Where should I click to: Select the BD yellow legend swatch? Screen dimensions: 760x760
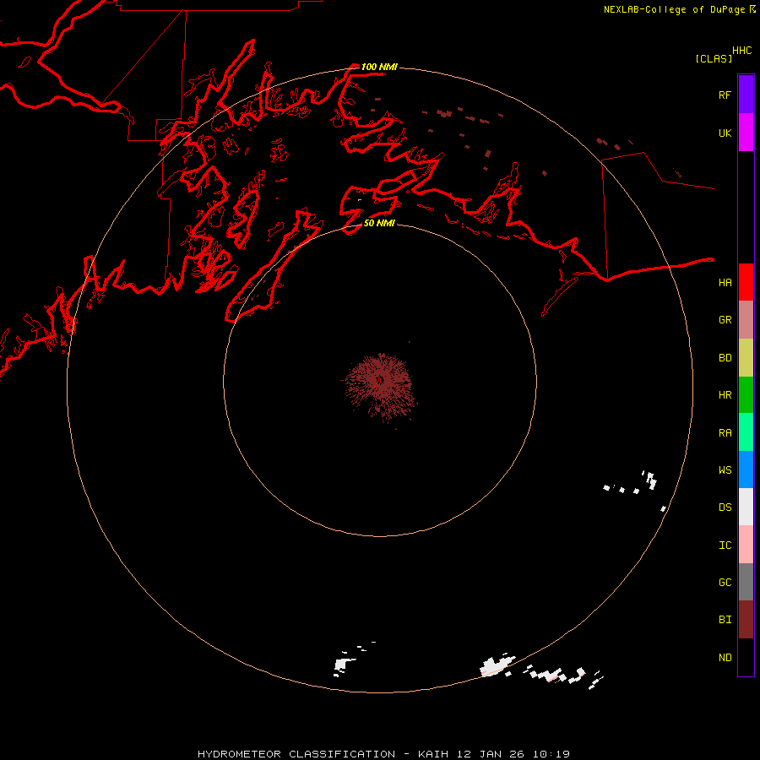pos(746,358)
